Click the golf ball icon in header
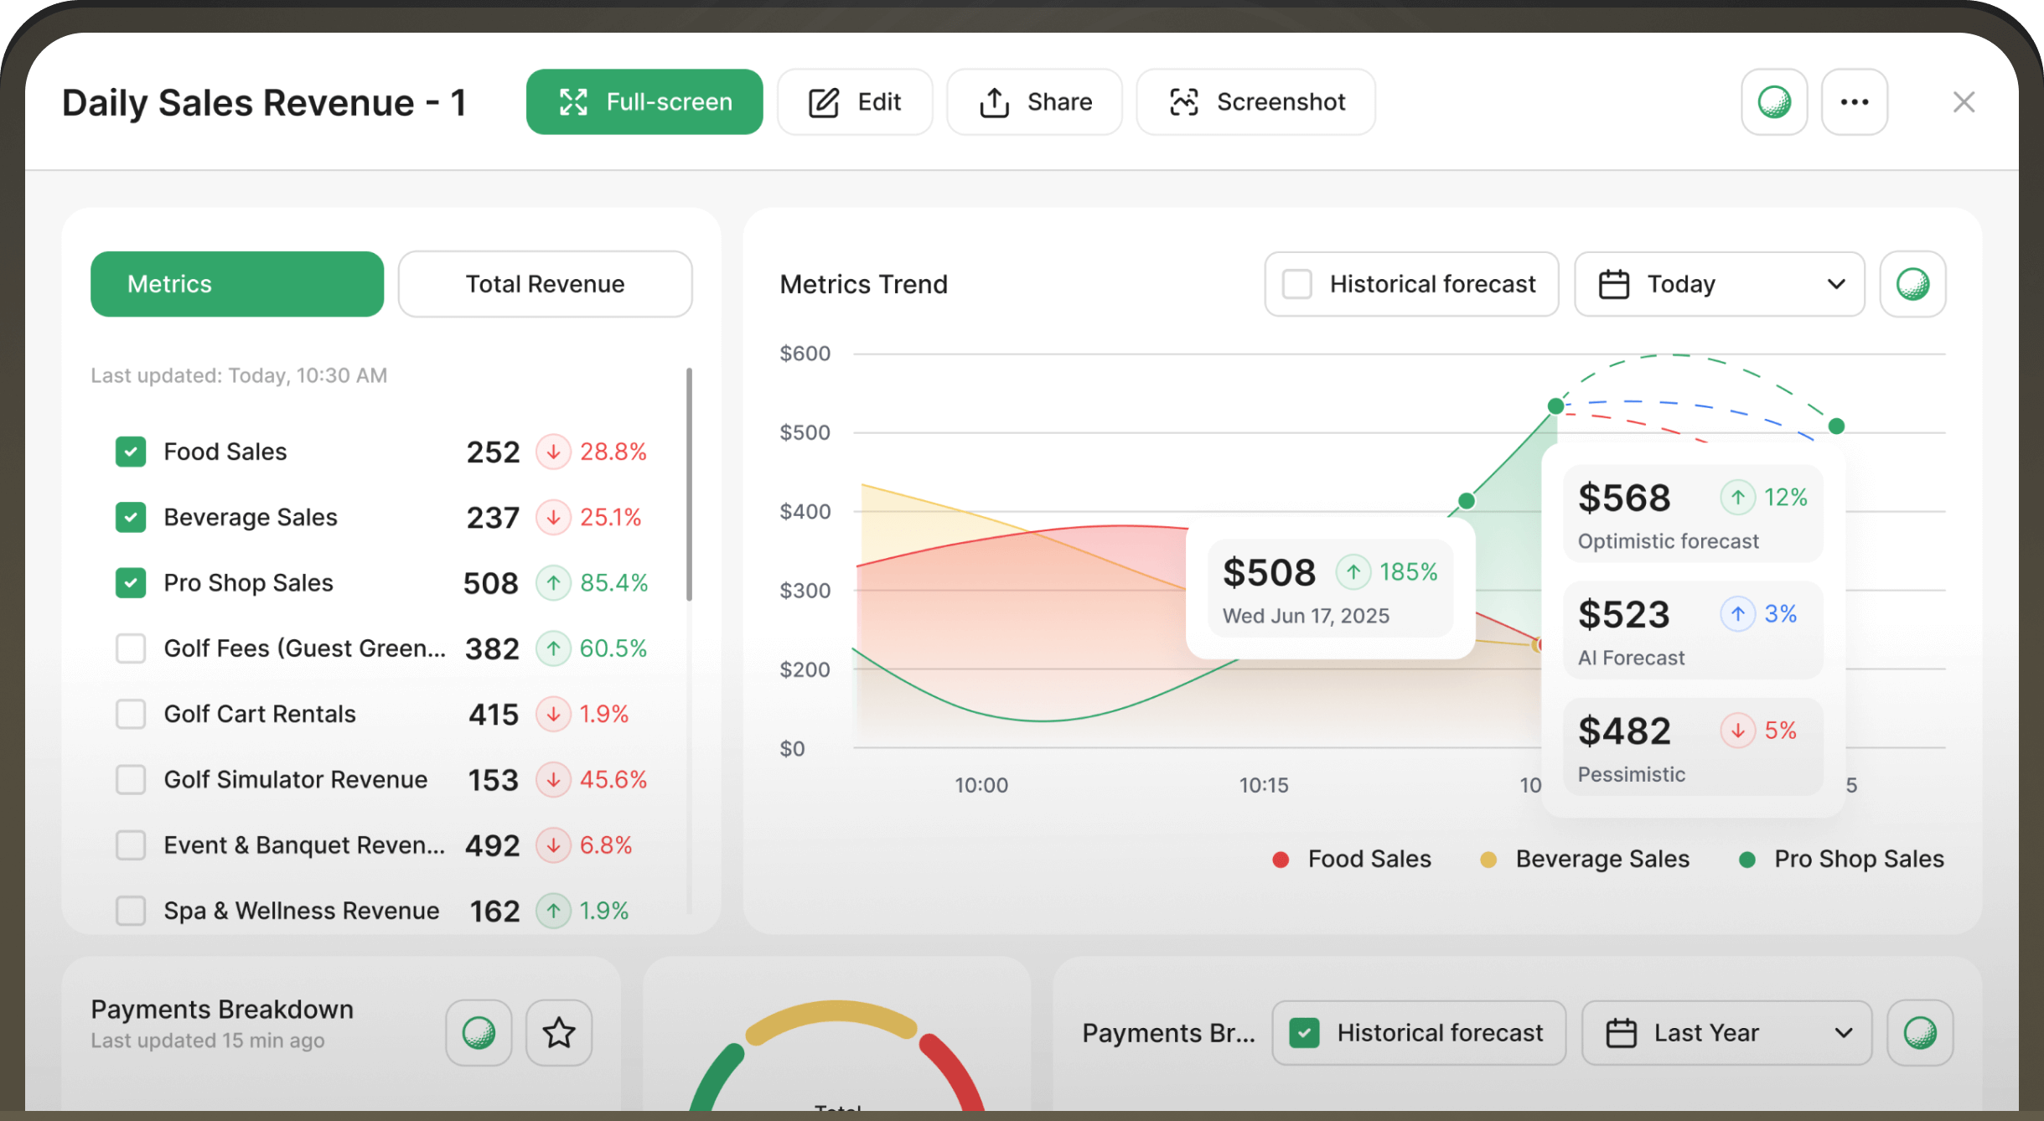This screenshot has width=2044, height=1121. click(x=1773, y=102)
